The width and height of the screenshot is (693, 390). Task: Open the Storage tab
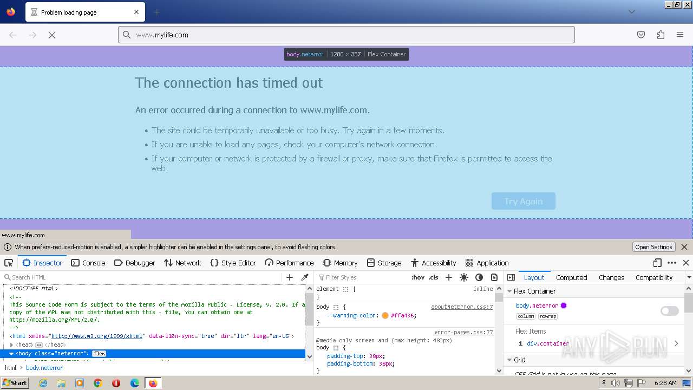click(384, 263)
